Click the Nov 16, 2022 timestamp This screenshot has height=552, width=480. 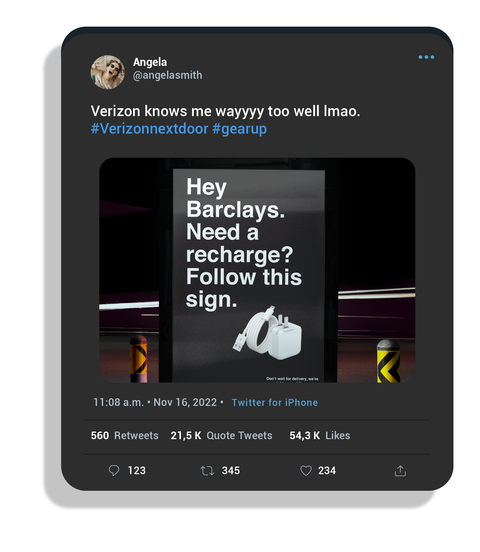point(185,402)
